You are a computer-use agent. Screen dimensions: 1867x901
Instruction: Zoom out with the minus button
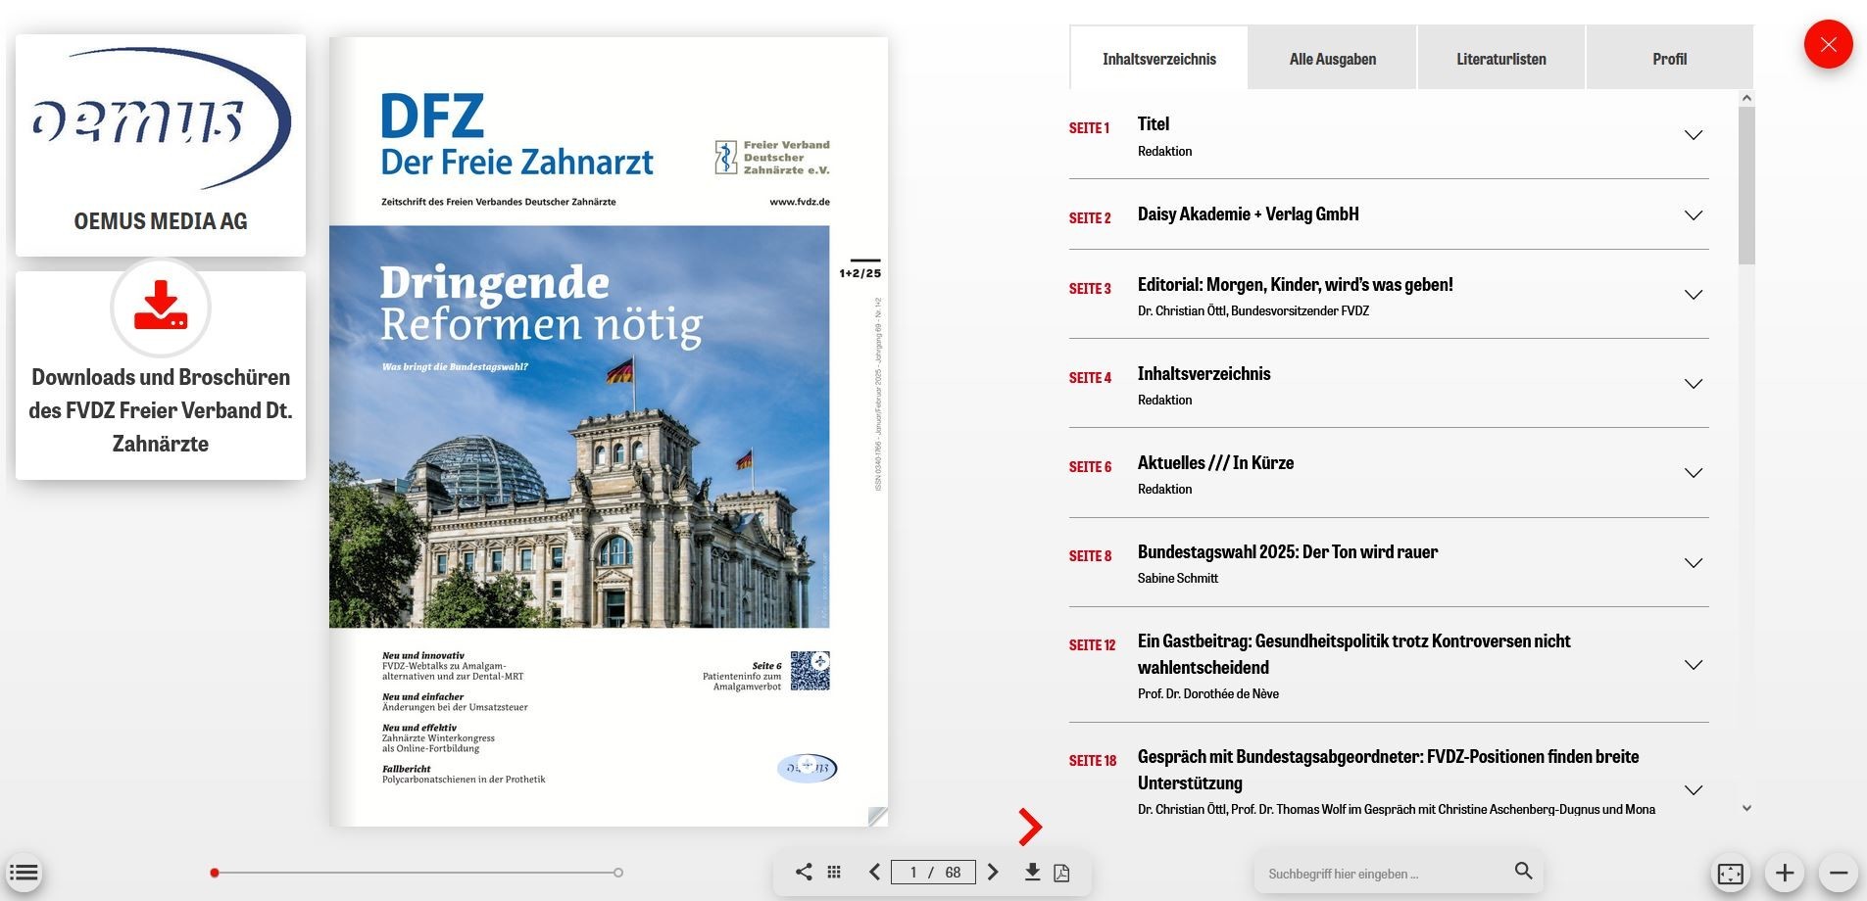click(1839, 873)
